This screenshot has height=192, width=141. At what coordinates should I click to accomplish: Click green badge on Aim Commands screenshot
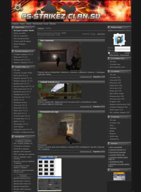pos(40,44)
